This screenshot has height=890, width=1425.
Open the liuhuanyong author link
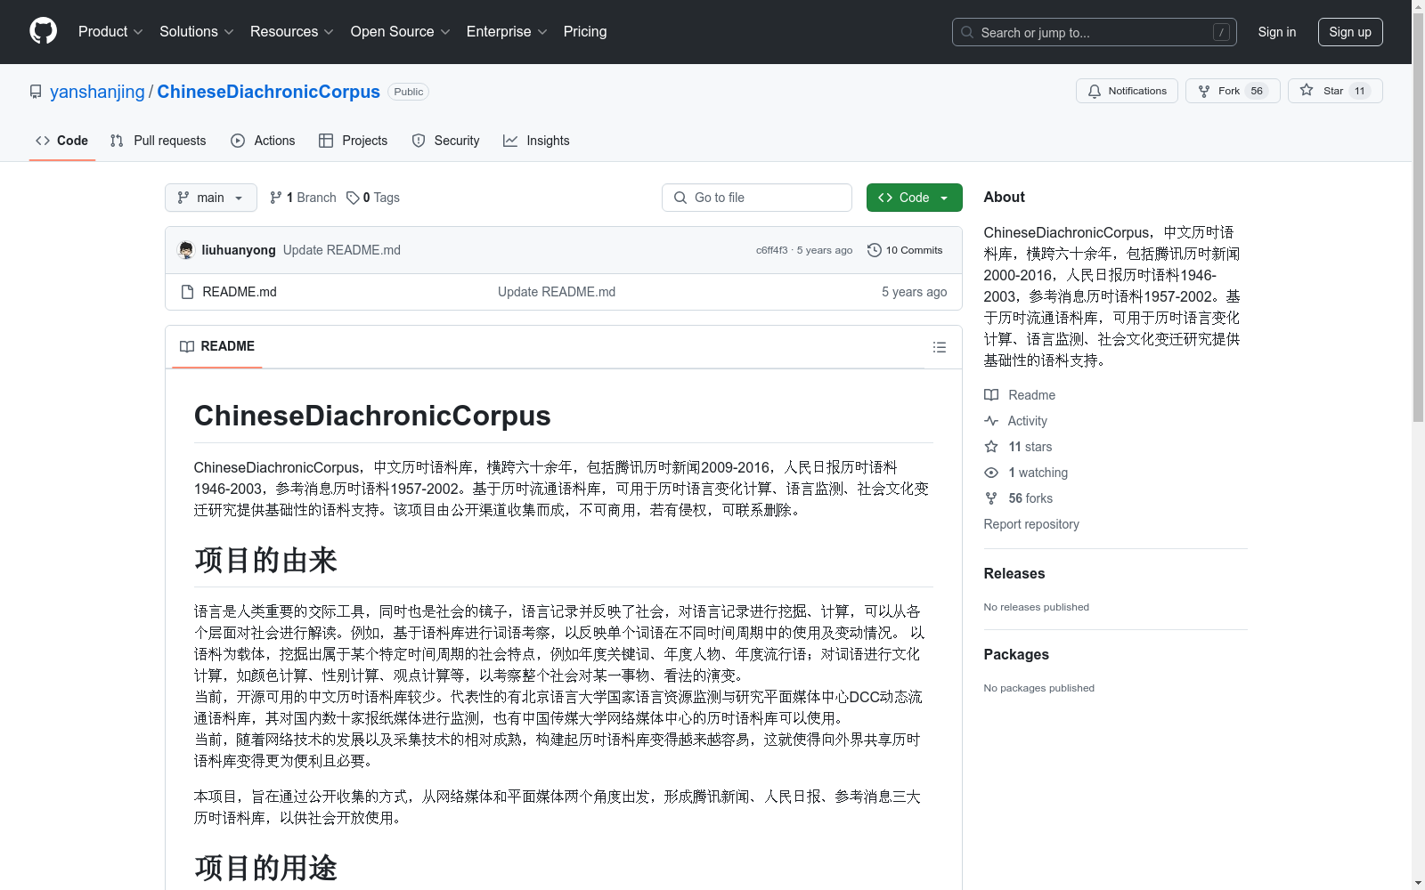tap(239, 250)
